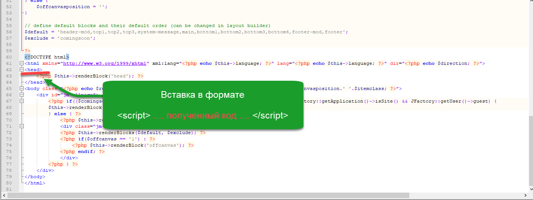The width and height of the screenshot is (533, 200).
Task: Click the opening <head> tag
Action: 33,70
